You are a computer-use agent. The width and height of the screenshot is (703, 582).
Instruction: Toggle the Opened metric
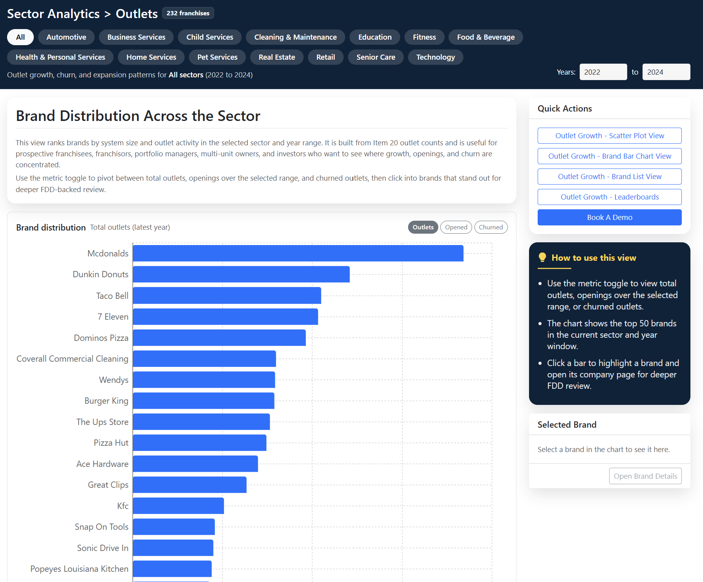pyautogui.click(x=456, y=227)
